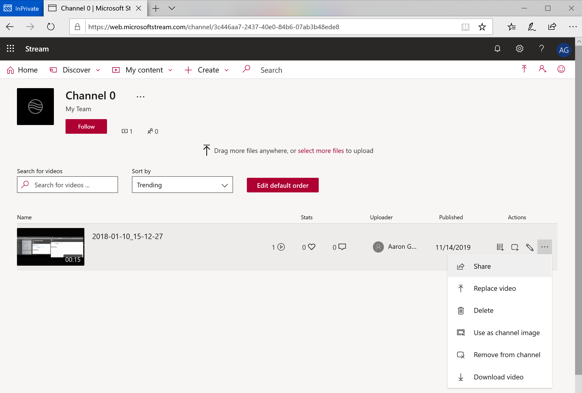The height and width of the screenshot is (393, 582).
Task: Open the AG account avatar
Action: tap(564, 50)
